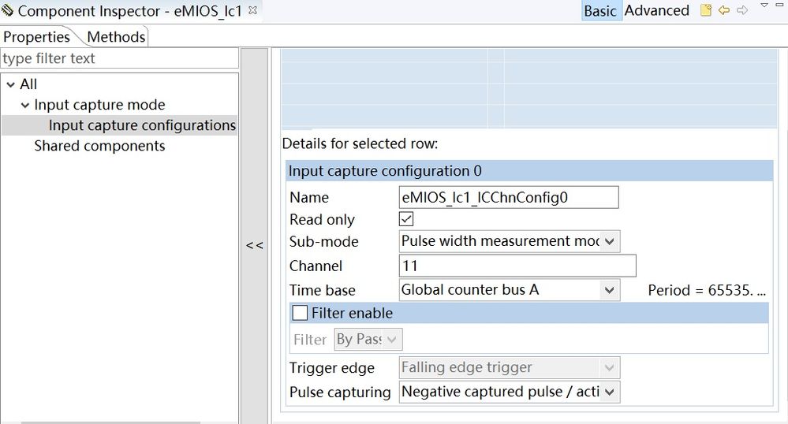This screenshot has width=788, height=424.
Task: Collapse the panel with << button
Action: point(254,245)
